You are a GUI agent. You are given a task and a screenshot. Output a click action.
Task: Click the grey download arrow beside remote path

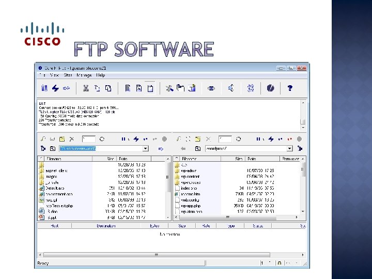(x=183, y=149)
